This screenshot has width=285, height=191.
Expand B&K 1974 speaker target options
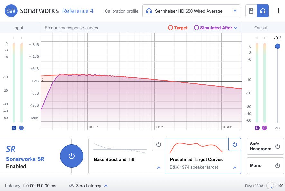(x=234, y=168)
